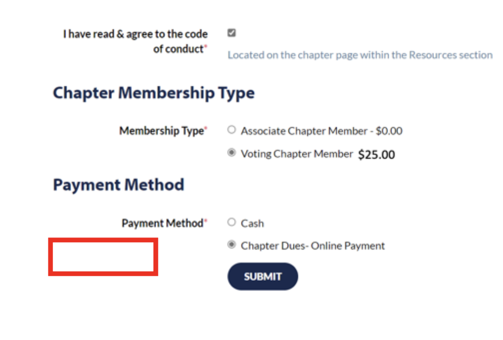The width and height of the screenshot is (503, 340).
Task: Click inside the empty red outlined rectangle
Action: pyautogui.click(x=103, y=257)
